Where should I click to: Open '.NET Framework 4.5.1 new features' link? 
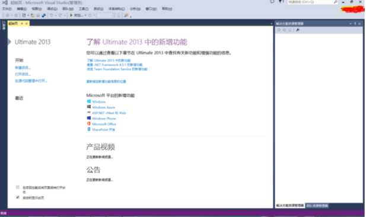pyautogui.click(x=114, y=65)
